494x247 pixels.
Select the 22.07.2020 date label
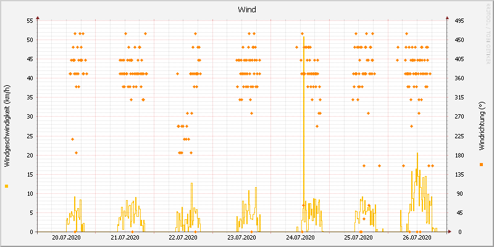click(183, 238)
